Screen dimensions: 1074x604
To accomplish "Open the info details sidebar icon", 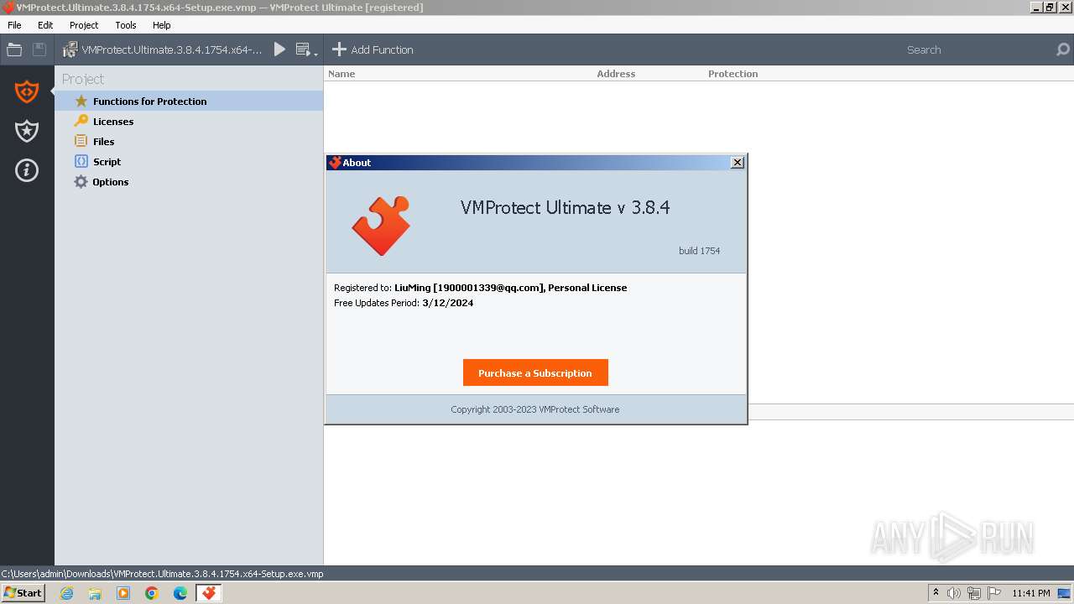I will [27, 170].
